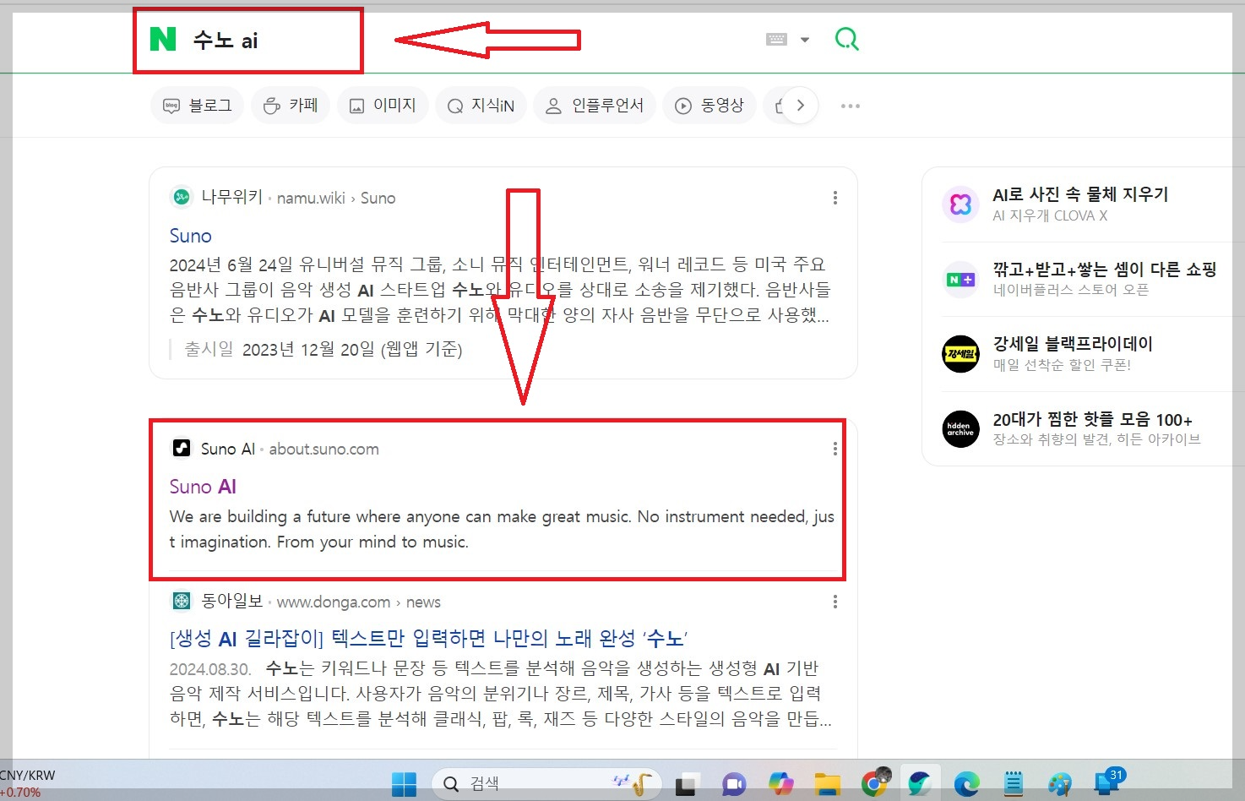
Task: Open the taskbar app with 31 badge
Action: (1108, 782)
